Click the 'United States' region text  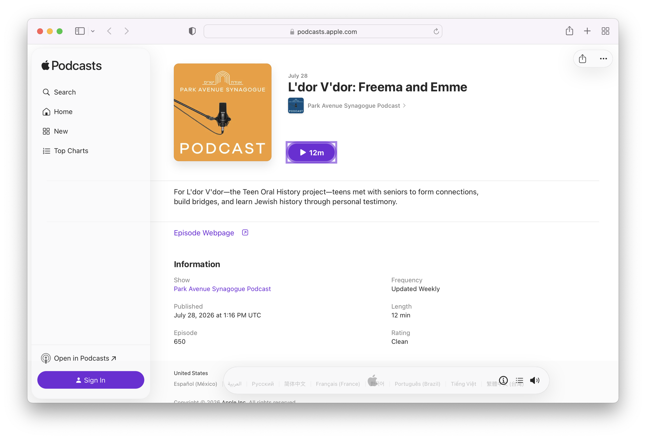(191, 373)
